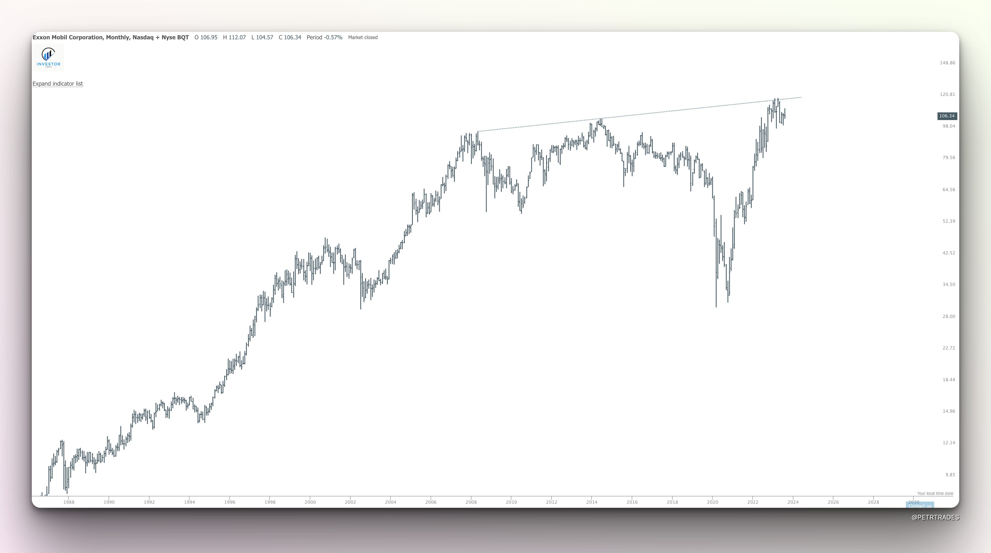Click the 2010 year label on time axis
This screenshot has width=991, height=553.
(x=511, y=502)
